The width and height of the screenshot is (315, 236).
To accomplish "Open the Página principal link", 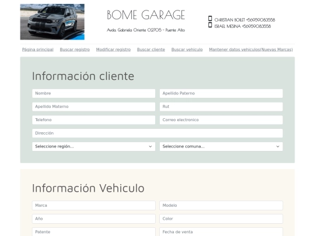I will click(x=38, y=50).
